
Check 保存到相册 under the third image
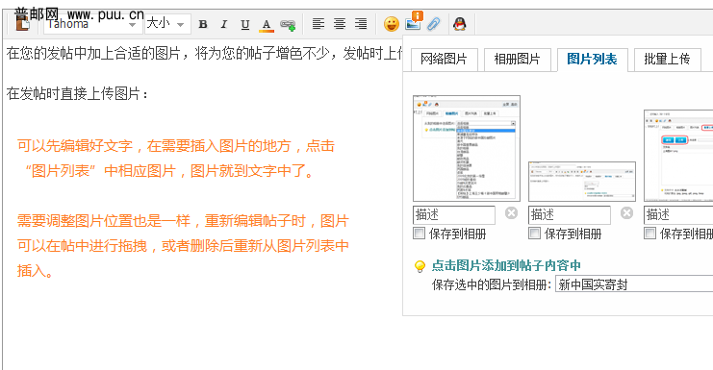click(x=649, y=234)
